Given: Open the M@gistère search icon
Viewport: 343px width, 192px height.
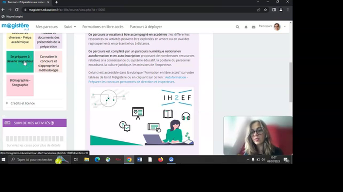Looking at the screenshot, I should (x=237, y=27).
